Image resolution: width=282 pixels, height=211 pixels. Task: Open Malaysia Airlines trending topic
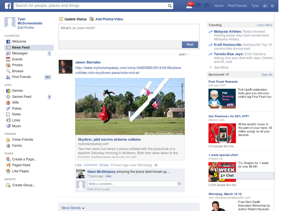pyautogui.click(x=228, y=32)
